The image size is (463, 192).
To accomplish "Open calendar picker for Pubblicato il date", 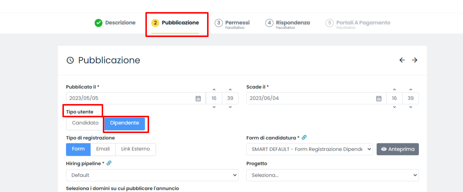I will [x=198, y=98].
